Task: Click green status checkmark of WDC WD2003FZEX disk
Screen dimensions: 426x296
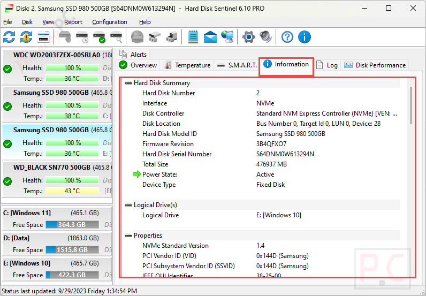Action: (x=7, y=69)
